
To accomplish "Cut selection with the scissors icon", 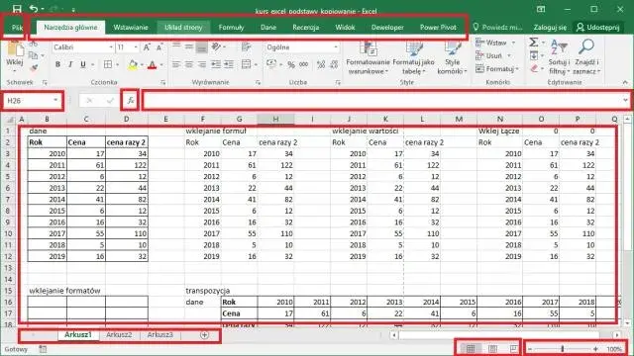I will [x=34, y=44].
